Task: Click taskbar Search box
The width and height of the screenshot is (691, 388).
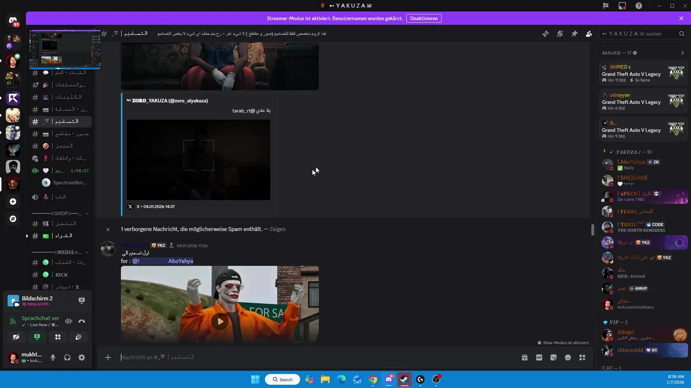Action: 282,379
